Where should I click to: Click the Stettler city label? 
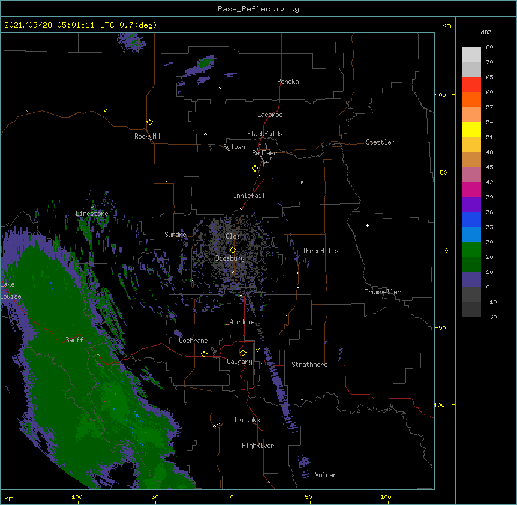click(380, 142)
